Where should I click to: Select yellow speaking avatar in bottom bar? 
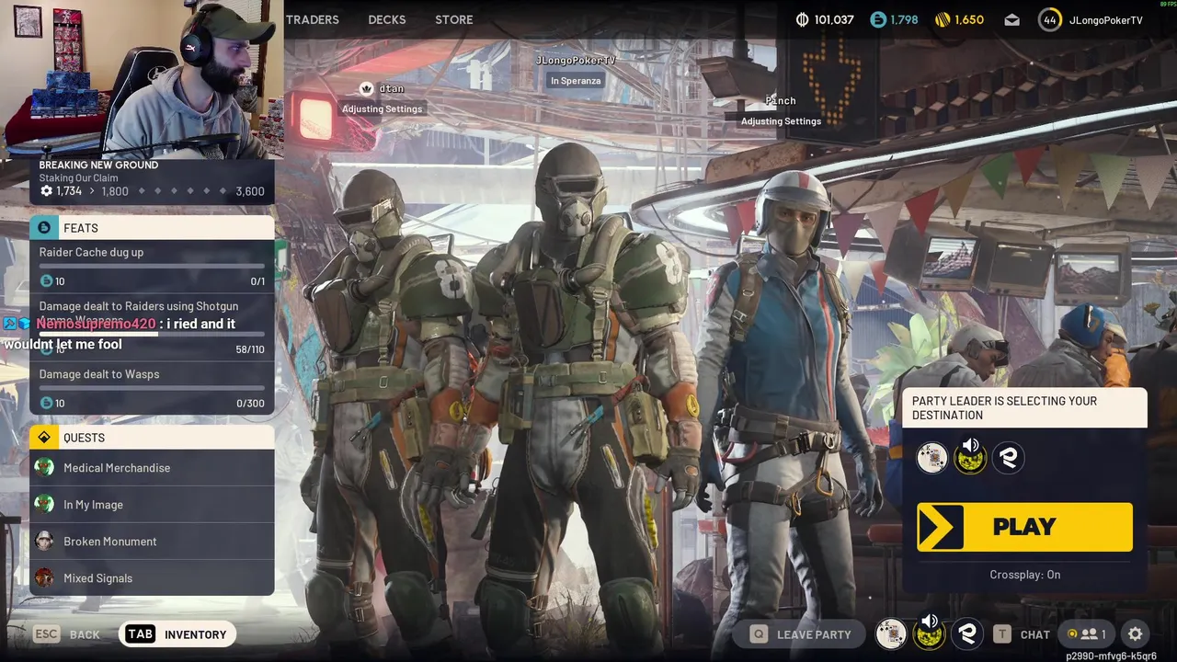[x=929, y=633]
